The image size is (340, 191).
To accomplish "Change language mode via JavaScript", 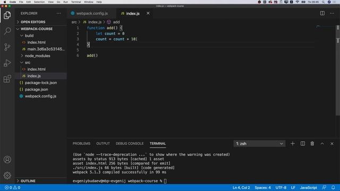I will [308, 187].
